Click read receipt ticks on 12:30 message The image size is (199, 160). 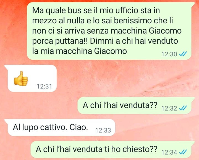coord(183,54)
